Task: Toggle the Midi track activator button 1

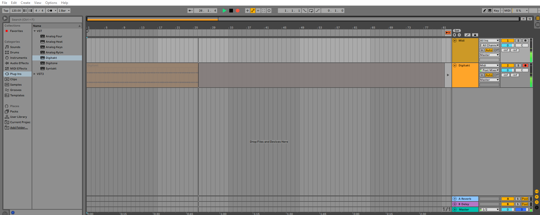Action: point(507,41)
